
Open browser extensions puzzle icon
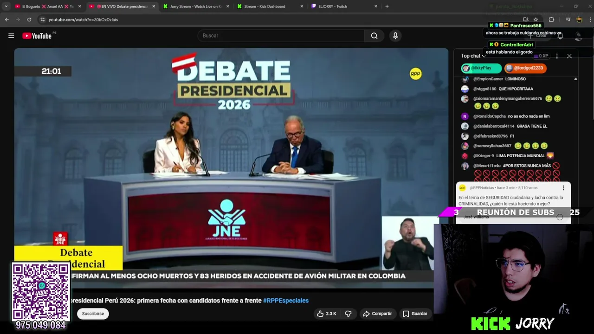pos(551,19)
